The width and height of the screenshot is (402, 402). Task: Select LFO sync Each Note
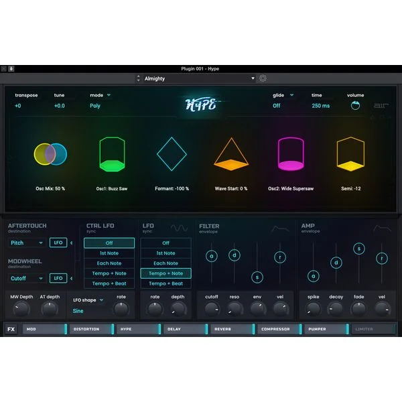[166, 263]
